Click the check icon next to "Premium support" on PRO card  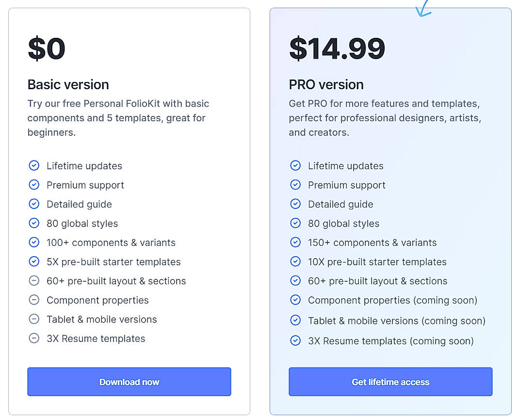click(x=295, y=185)
